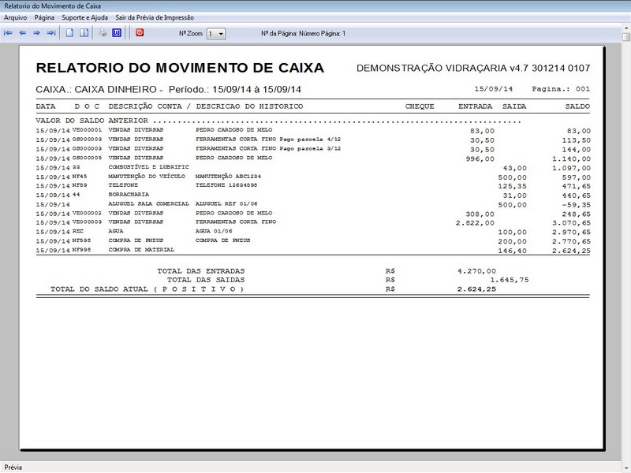Click the next page arrow

coord(36,33)
